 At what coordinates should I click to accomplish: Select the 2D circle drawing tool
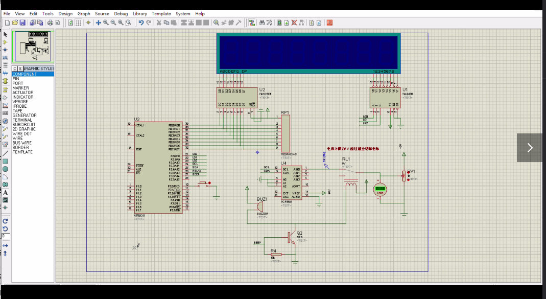click(5, 169)
